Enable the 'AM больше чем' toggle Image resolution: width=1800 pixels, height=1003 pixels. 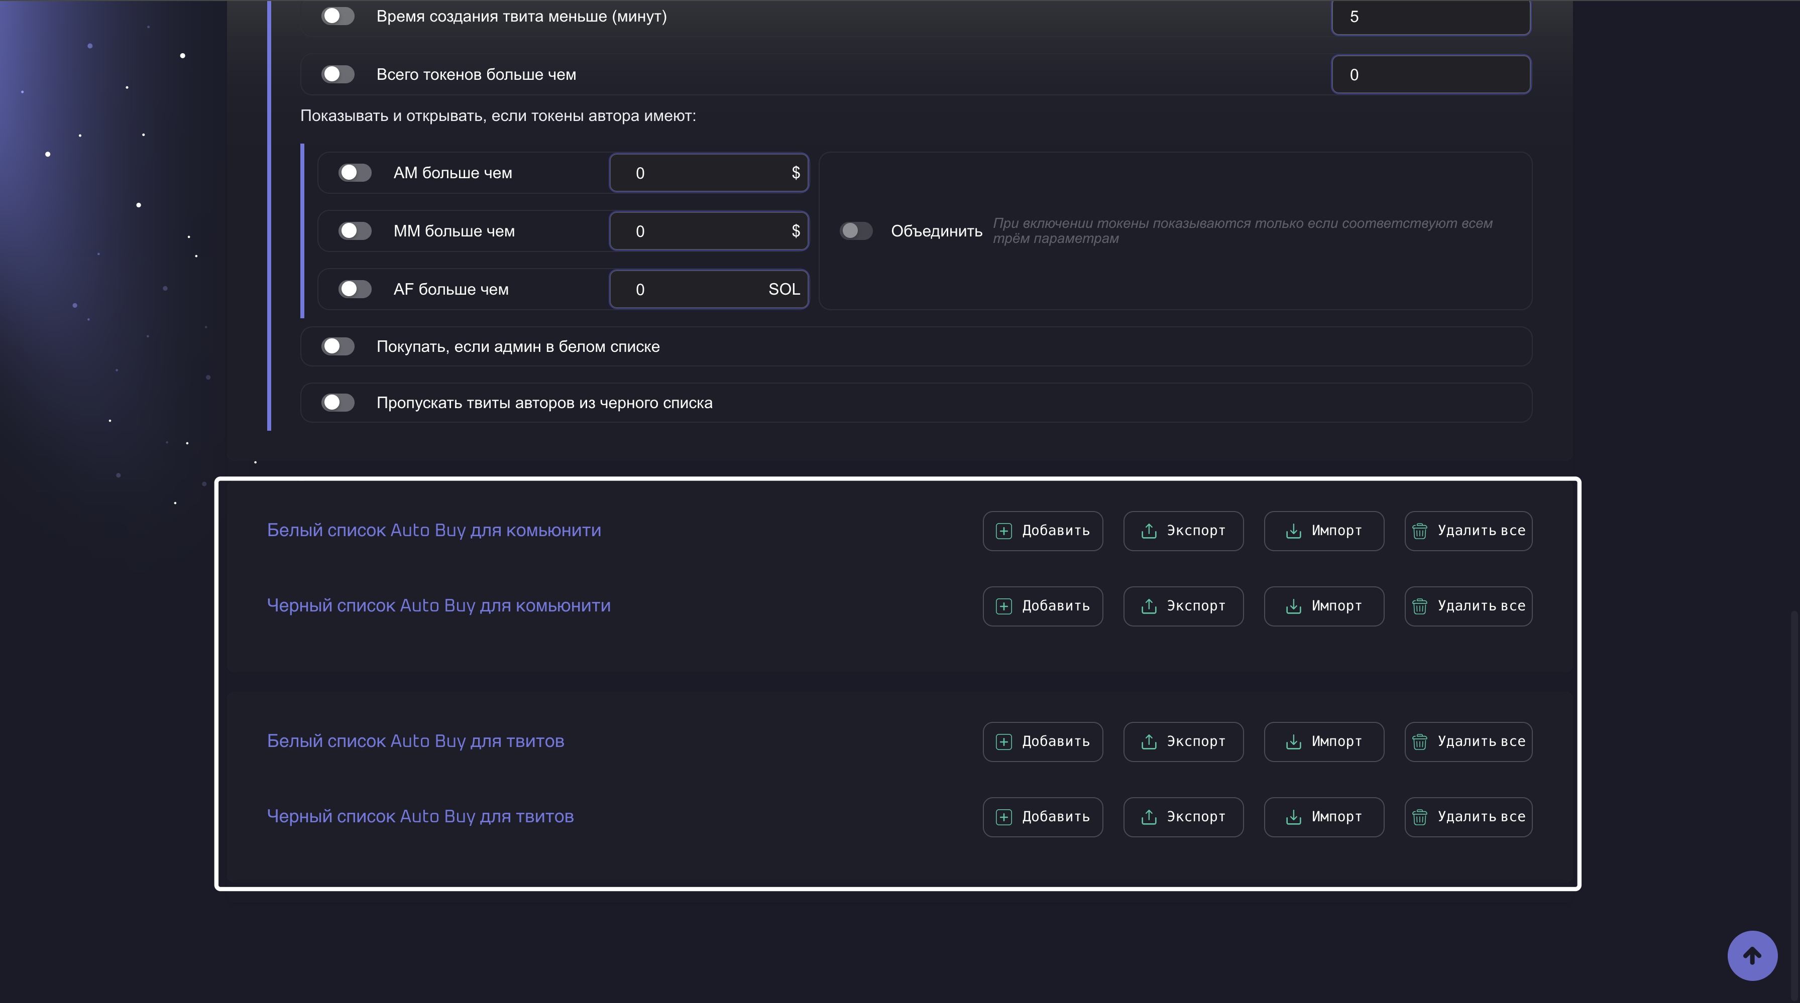pyautogui.click(x=354, y=173)
